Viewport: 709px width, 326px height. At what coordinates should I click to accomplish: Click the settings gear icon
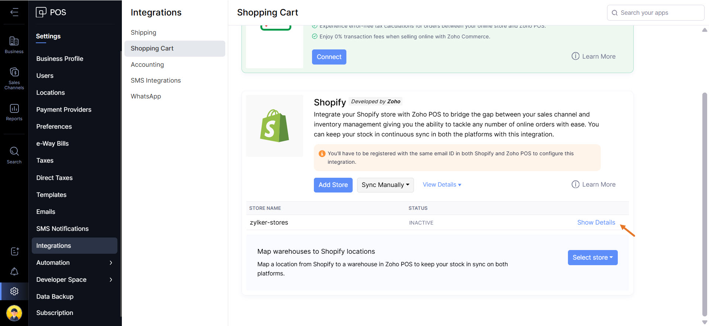point(14,291)
